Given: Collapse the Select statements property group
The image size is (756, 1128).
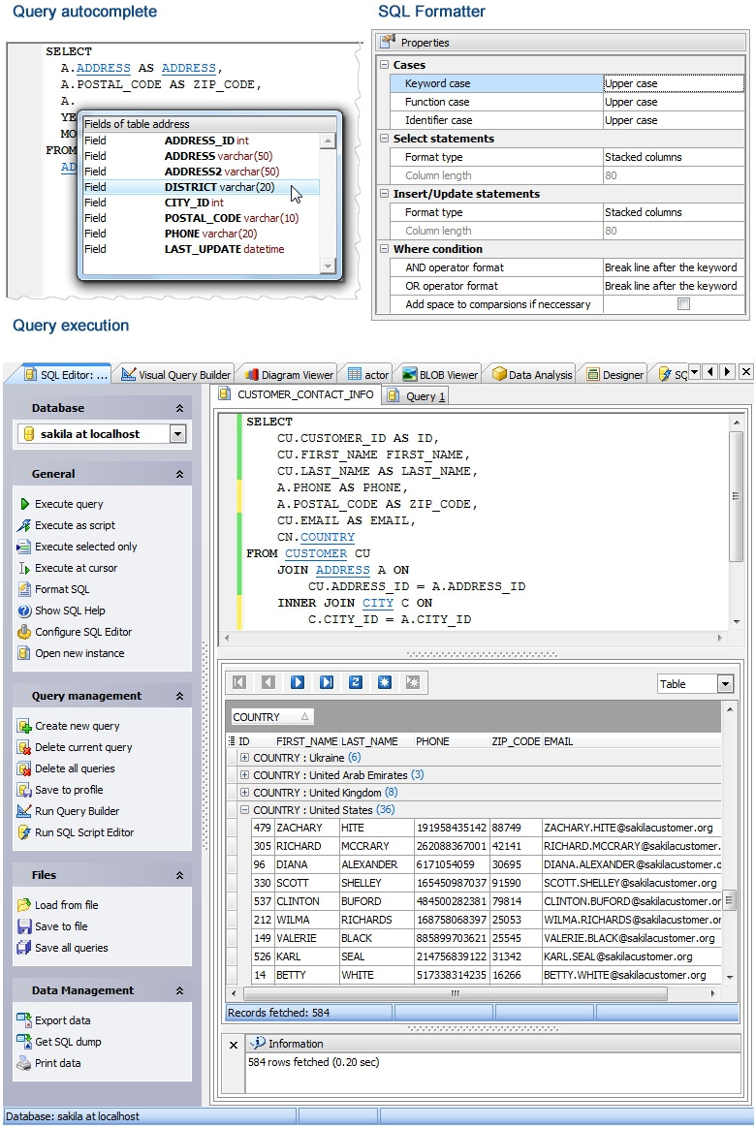Looking at the screenshot, I should point(384,139).
